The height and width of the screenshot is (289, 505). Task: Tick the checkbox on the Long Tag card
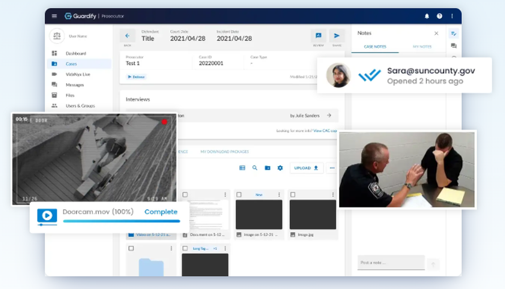(185, 249)
